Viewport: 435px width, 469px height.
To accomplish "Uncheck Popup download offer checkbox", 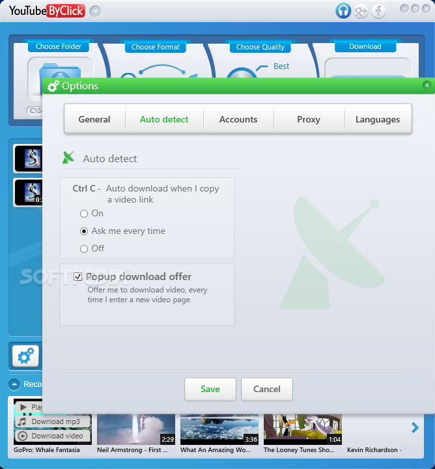I will pos(78,277).
